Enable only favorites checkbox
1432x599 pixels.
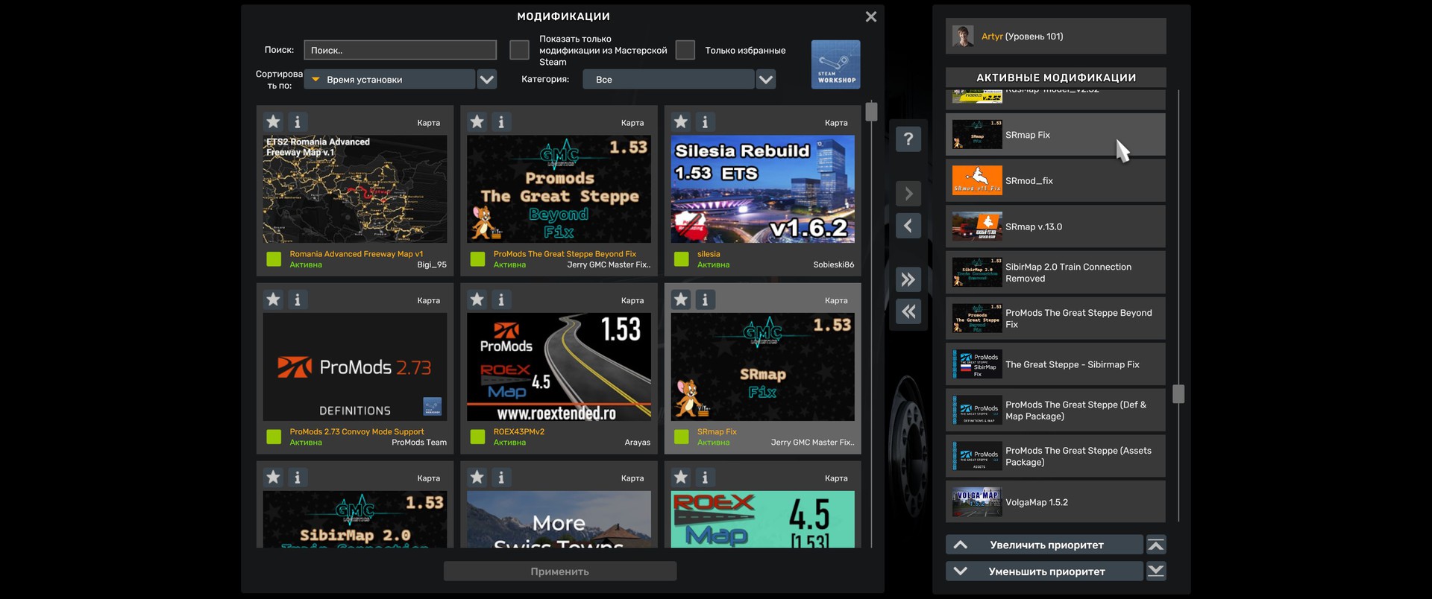click(685, 50)
